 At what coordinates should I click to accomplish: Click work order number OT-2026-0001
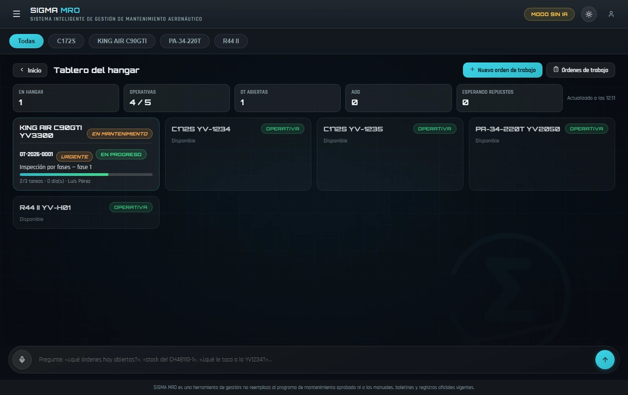(36, 154)
